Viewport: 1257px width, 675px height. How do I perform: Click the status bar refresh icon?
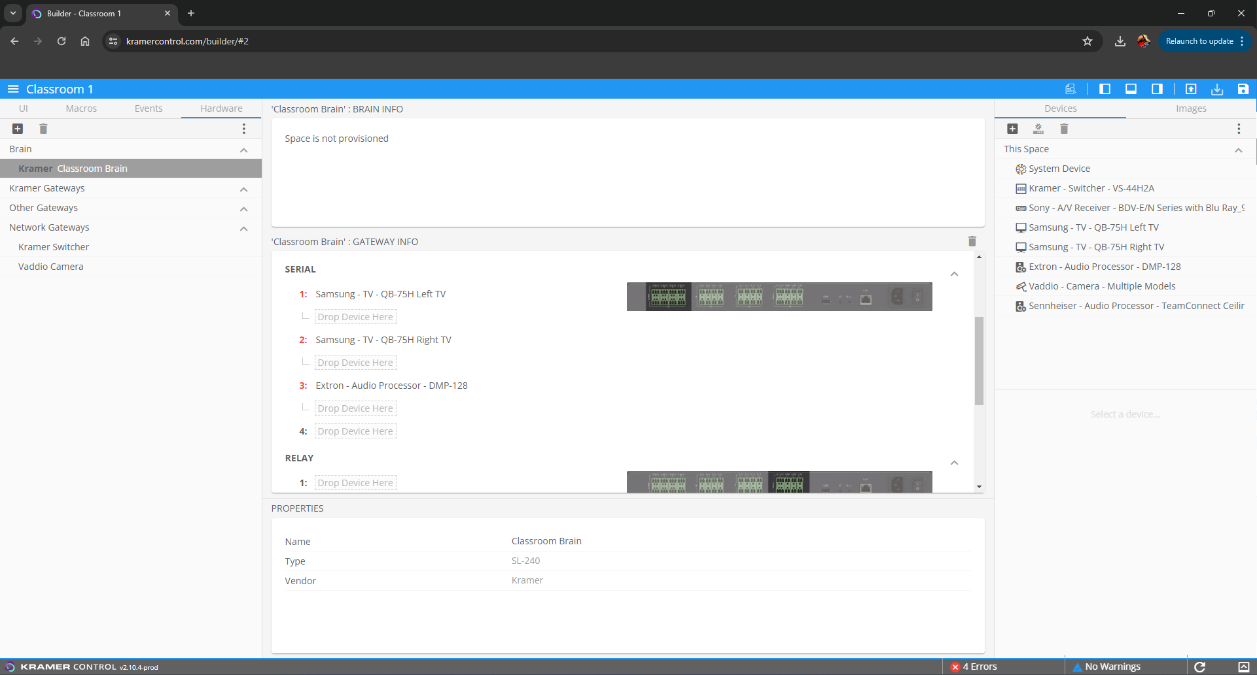[1200, 667]
